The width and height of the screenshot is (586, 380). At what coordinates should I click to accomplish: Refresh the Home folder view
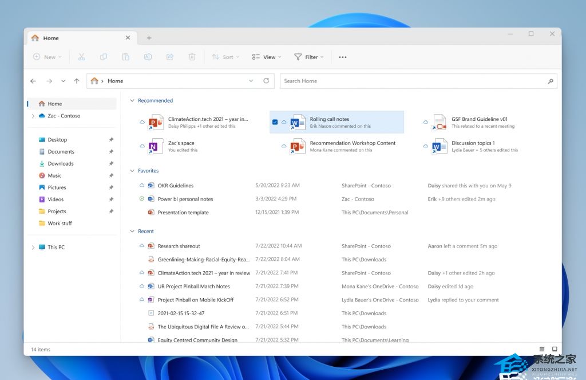266,81
